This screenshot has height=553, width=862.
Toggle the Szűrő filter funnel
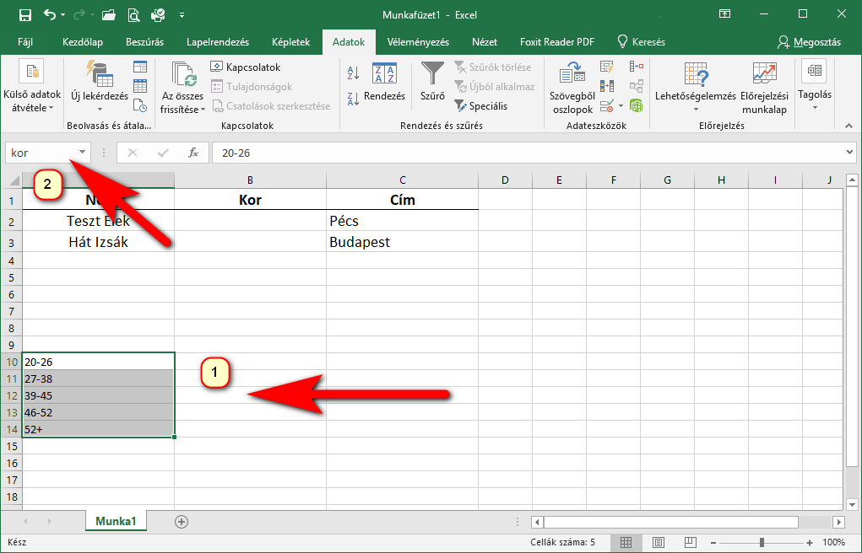pyautogui.click(x=432, y=81)
